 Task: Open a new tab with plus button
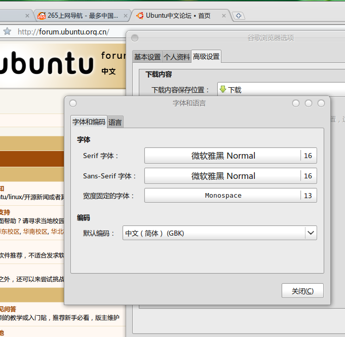pos(239,16)
